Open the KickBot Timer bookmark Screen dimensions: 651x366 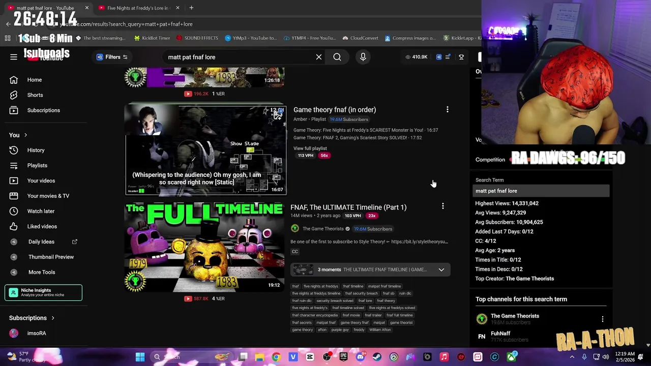tap(152, 38)
